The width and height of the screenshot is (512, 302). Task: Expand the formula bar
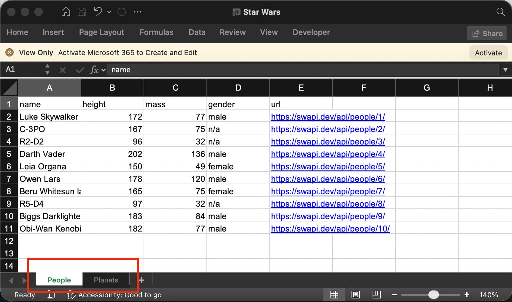click(x=505, y=70)
